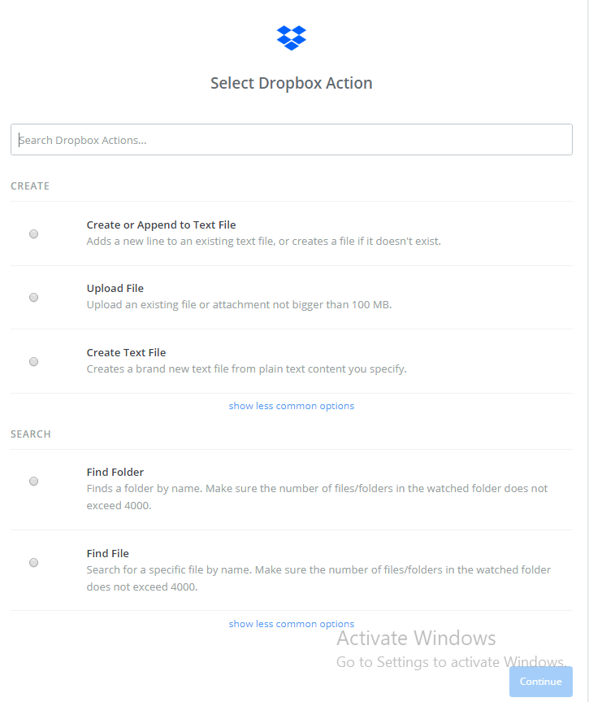Click 'Search for a specific file by name' description

click(x=318, y=578)
